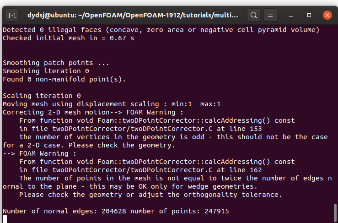Click the terminal search magnifier icon
This screenshot has height=223, width=338.
[254, 15]
